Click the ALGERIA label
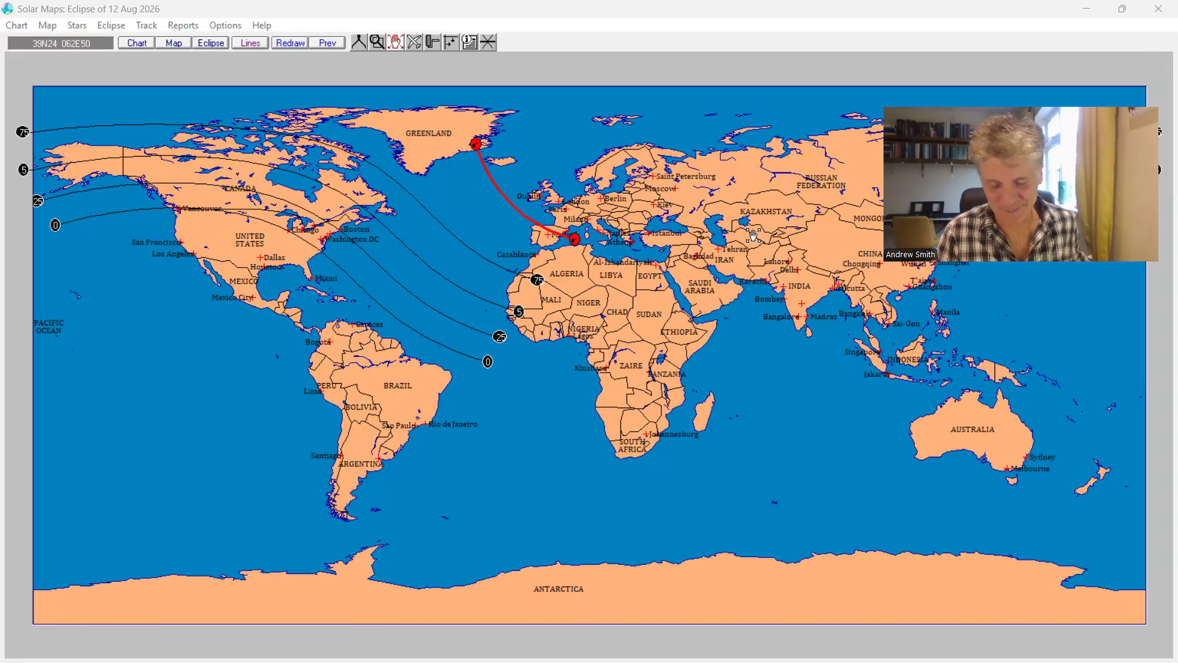This screenshot has height=663, width=1178. tap(566, 274)
